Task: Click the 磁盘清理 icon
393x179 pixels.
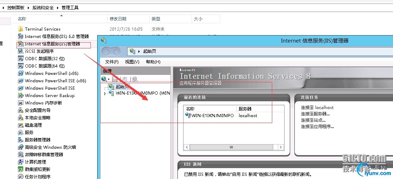Action: tap(21, 125)
